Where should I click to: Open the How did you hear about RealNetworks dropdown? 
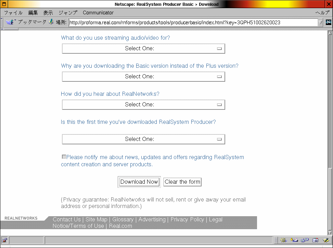(x=143, y=105)
